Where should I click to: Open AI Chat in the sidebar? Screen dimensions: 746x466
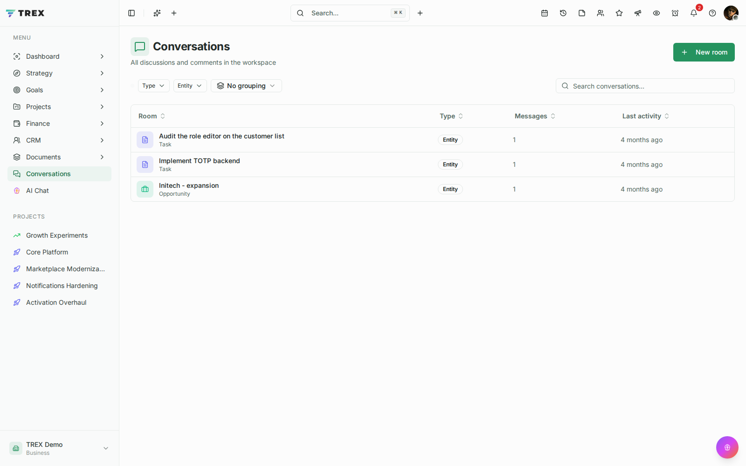tap(60, 191)
